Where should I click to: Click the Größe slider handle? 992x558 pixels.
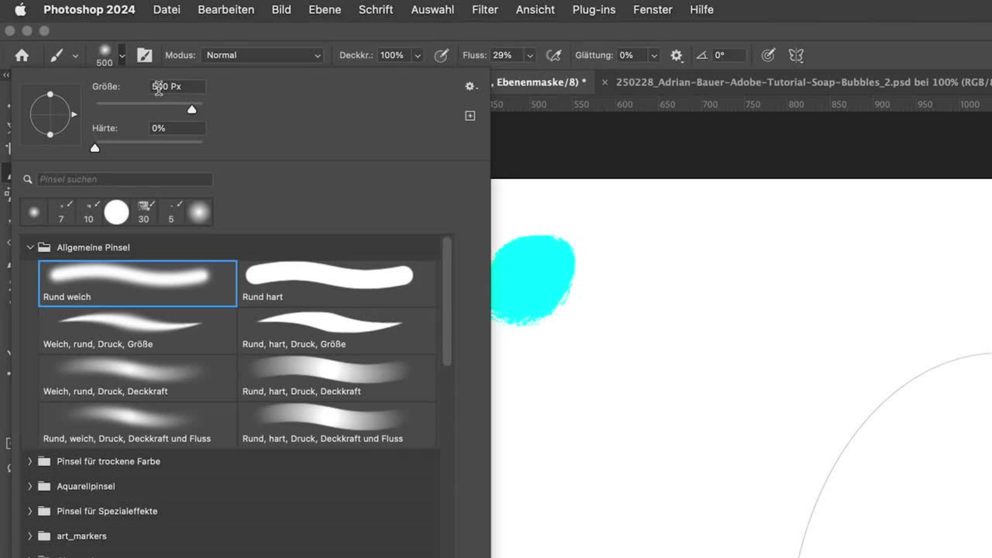pyautogui.click(x=192, y=109)
